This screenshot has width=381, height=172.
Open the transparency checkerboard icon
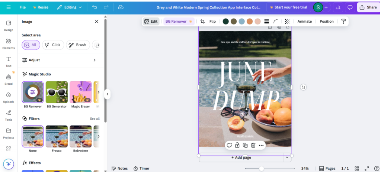287,22
